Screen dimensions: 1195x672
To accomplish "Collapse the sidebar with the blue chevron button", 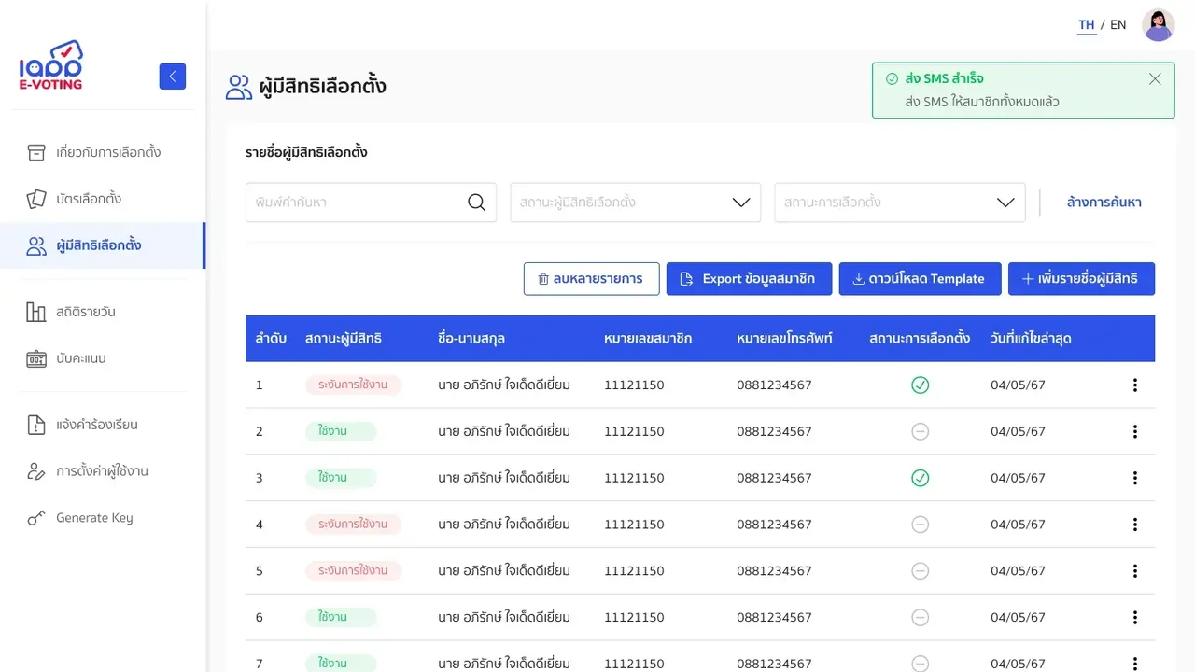I will 173,77.
